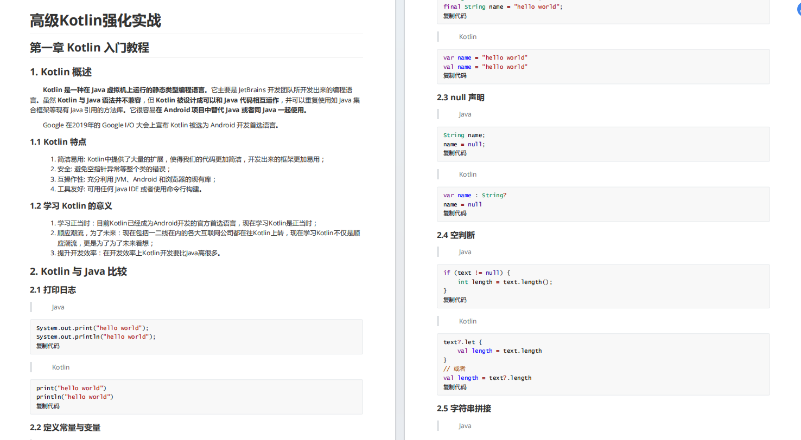The height and width of the screenshot is (440, 801).
Task: Click the code line println("hello world")
Action: point(75,397)
